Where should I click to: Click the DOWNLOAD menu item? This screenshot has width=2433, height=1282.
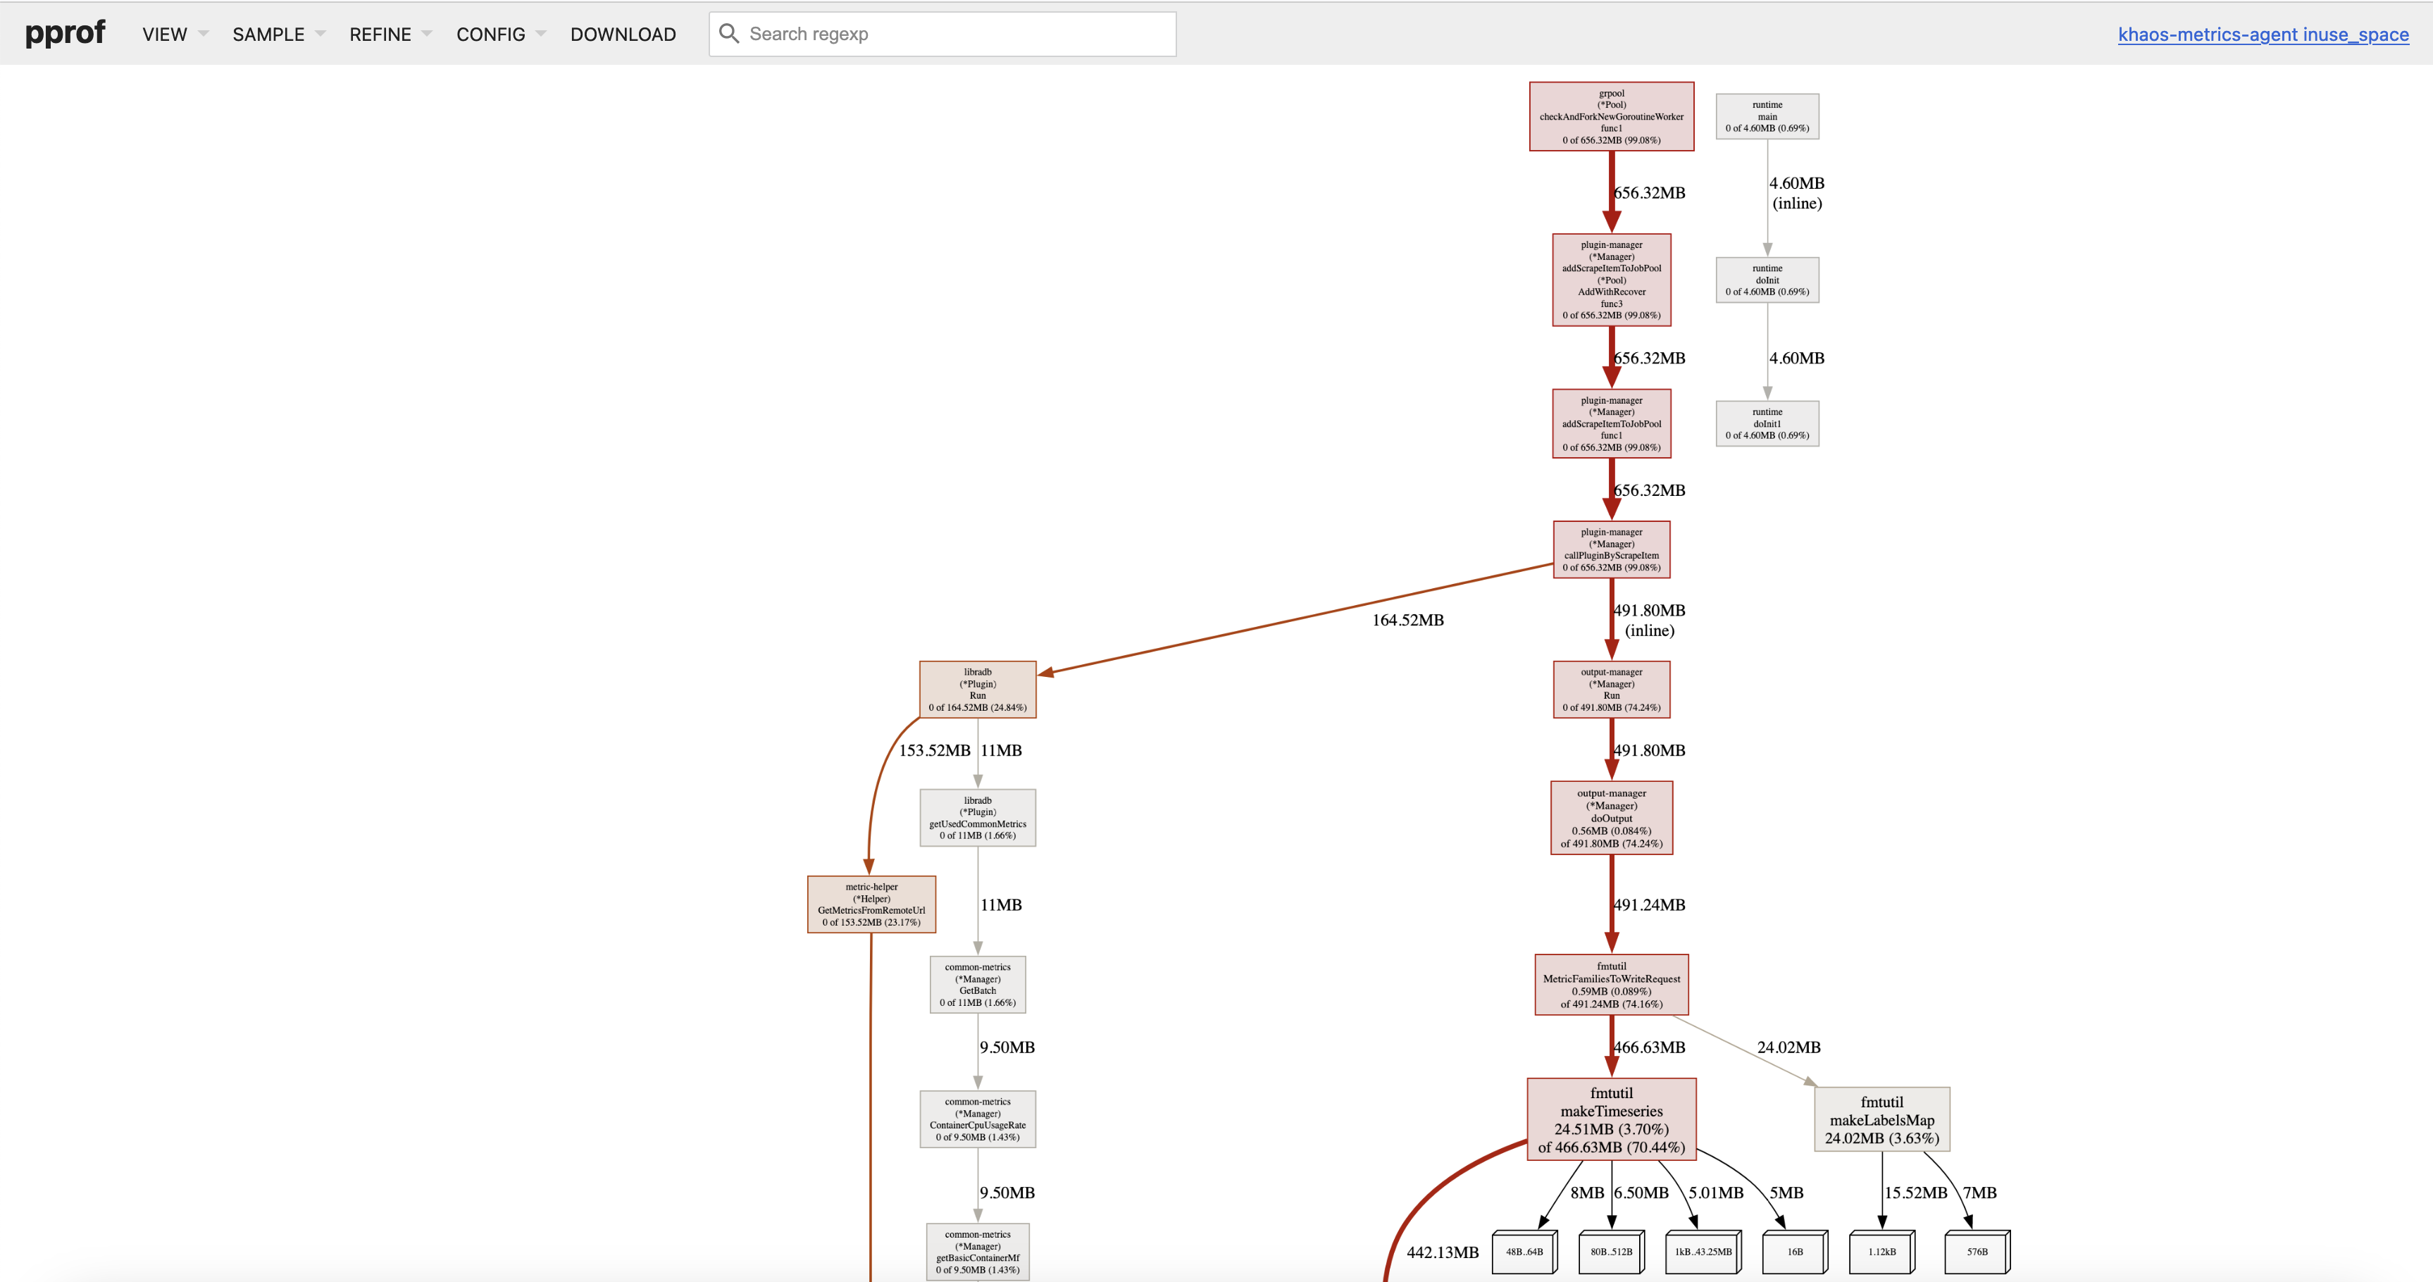tap(623, 34)
